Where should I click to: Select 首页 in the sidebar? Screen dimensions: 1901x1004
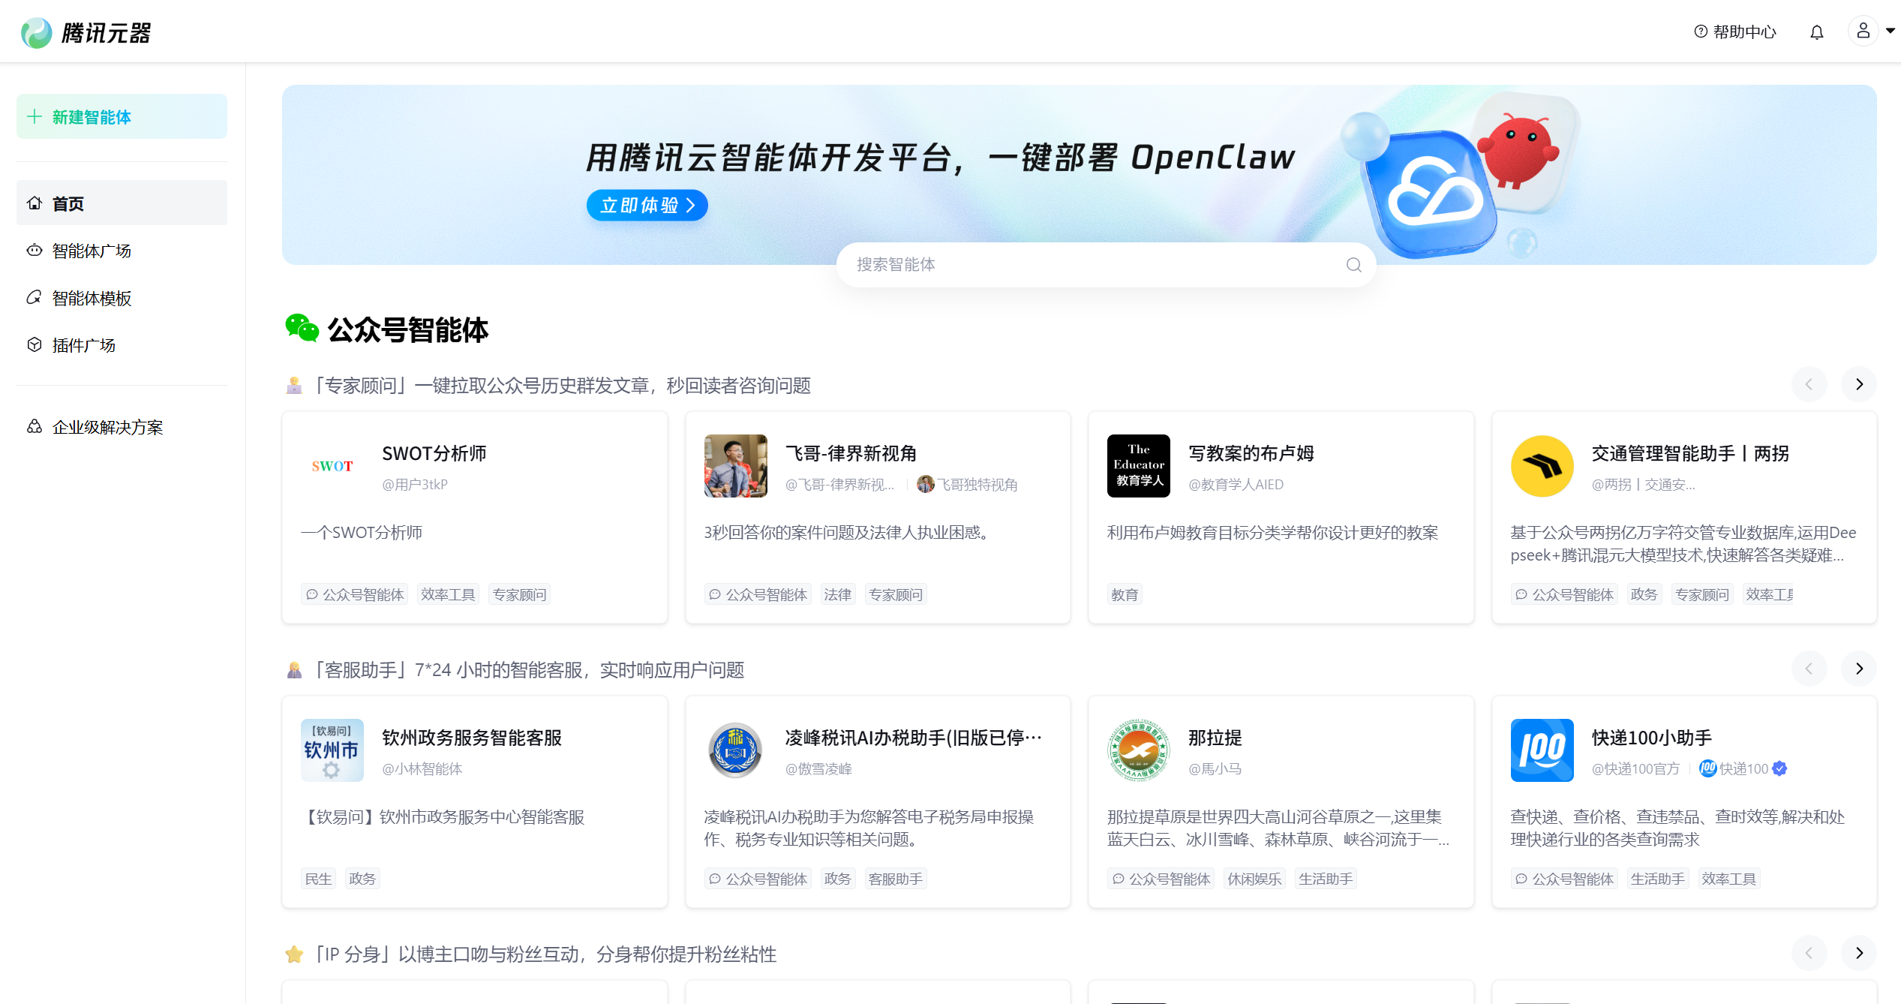coord(122,203)
